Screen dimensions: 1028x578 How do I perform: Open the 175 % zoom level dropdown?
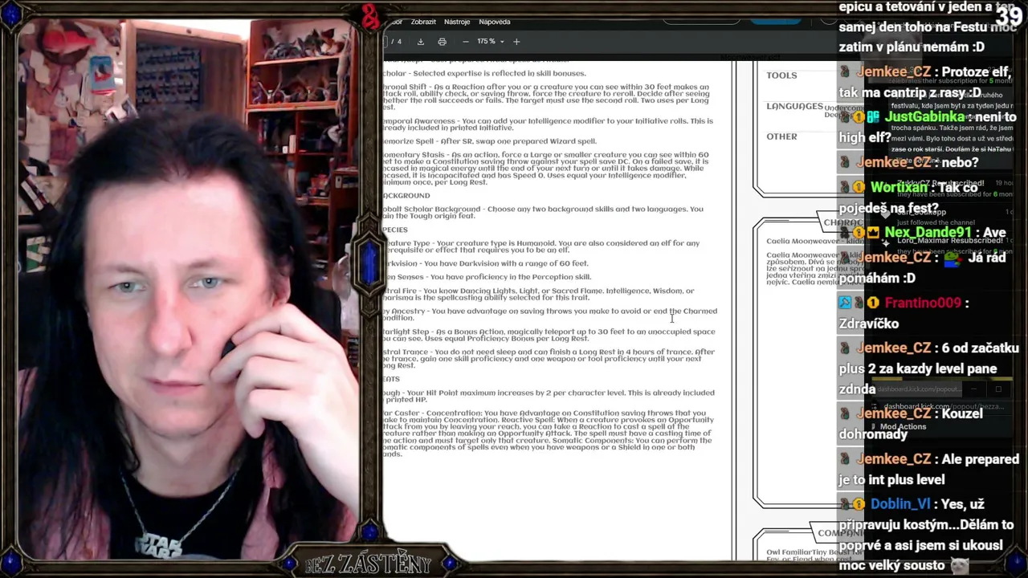click(x=491, y=42)
